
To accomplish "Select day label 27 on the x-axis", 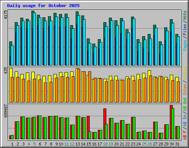I will coord(155,144).
